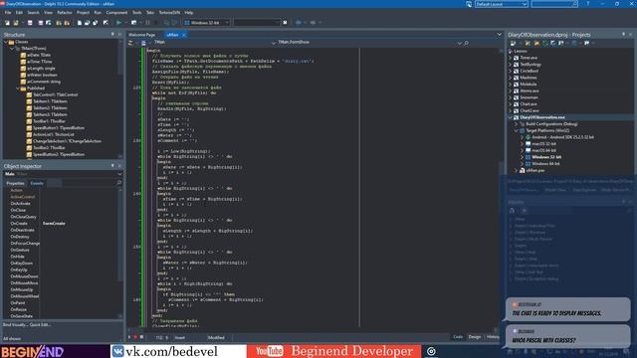The width and height of the screenshot is (637, 358).
Task: Click the search icon in Object Inspector
Action: (119, 183)
